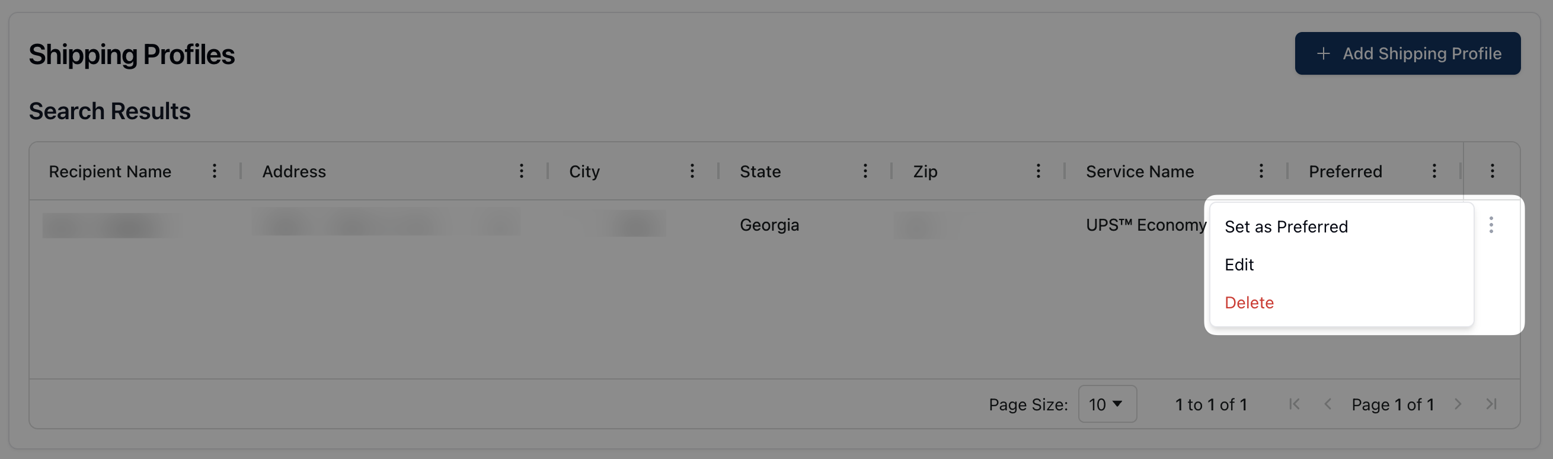Viewport: 1553px width, 459px height.
Task: Open State column menu icon
Action: [865, 171]
